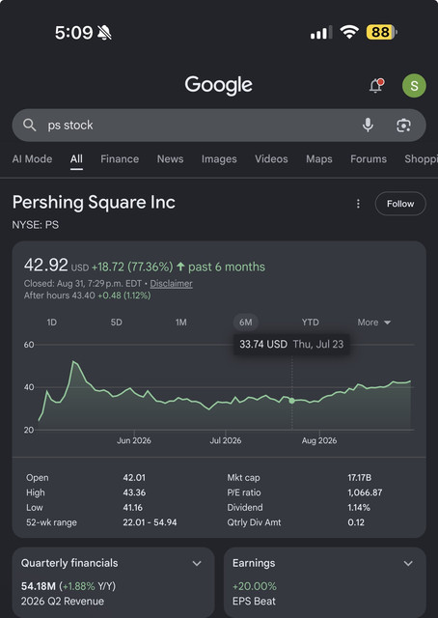The width and height of the screenshot is (438, 618).
Task: Follow Pershing Square Inc stock
Action: [400, 204]
